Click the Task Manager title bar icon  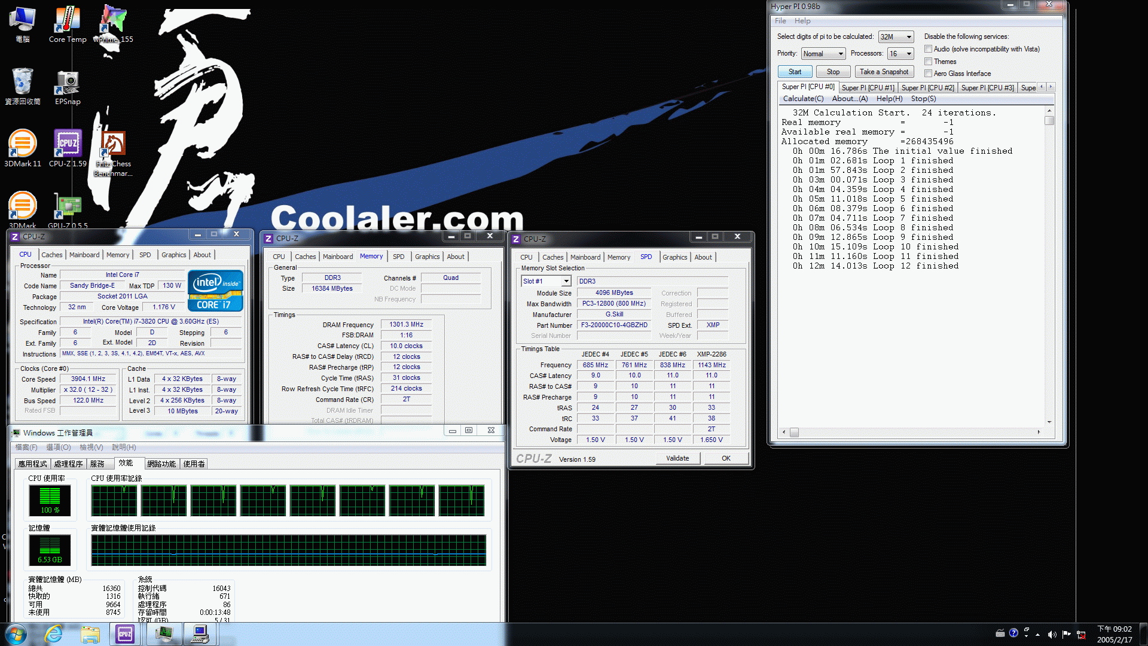(16, 432)
